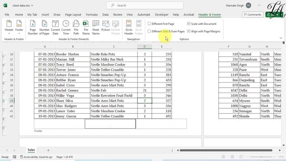Viewport: 286px width, 161px height.
Task: Click the vertical scroll down arrow
Action: [283, 145]
